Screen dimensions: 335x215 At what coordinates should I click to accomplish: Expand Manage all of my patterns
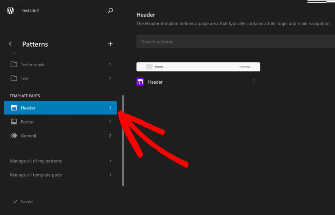point(61,161)
